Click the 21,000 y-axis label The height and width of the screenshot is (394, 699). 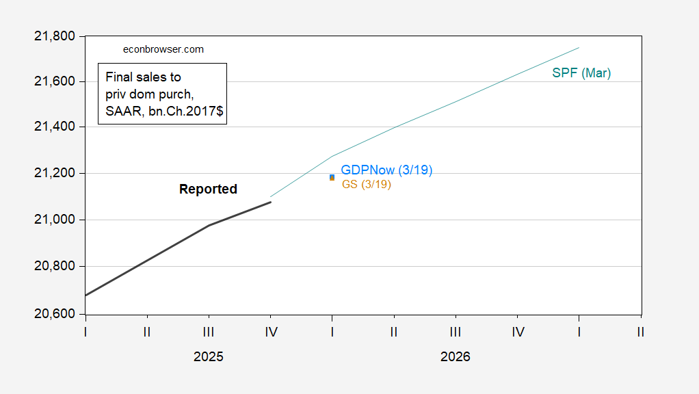53,220
